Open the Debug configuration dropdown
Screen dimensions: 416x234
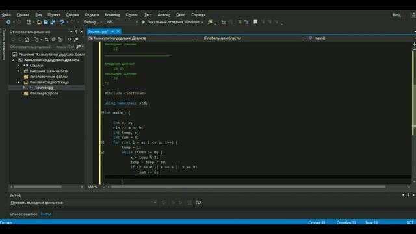point(94,22)
